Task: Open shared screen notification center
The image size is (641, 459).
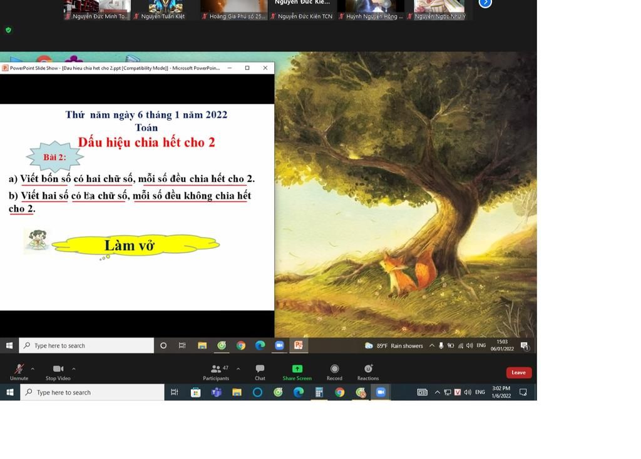Action: click(525, 346)
